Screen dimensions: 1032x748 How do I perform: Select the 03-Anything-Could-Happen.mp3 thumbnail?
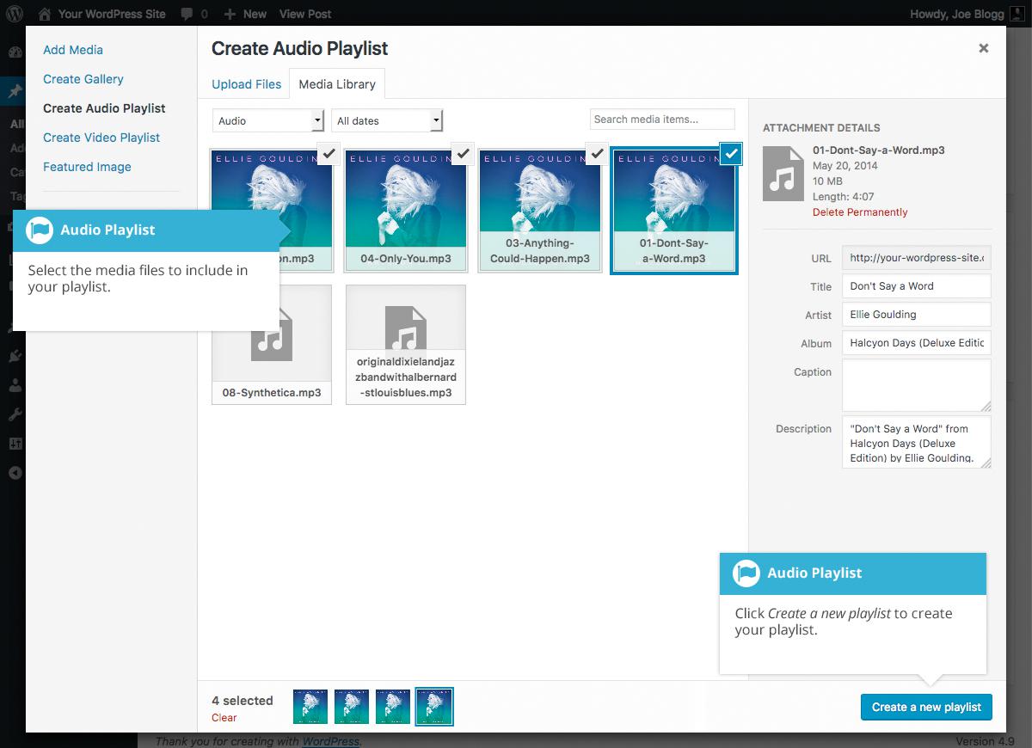pyautogui.click(x=540, y=211)
